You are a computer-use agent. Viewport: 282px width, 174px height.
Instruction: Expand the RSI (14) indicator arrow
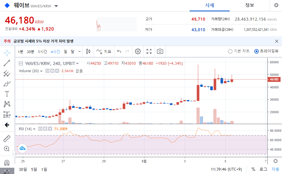[34, 129]
